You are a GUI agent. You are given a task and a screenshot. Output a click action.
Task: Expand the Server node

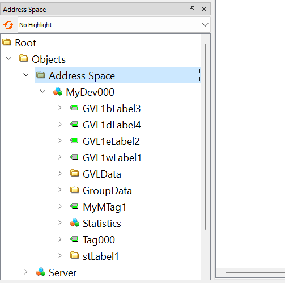[x=26, y=272]
